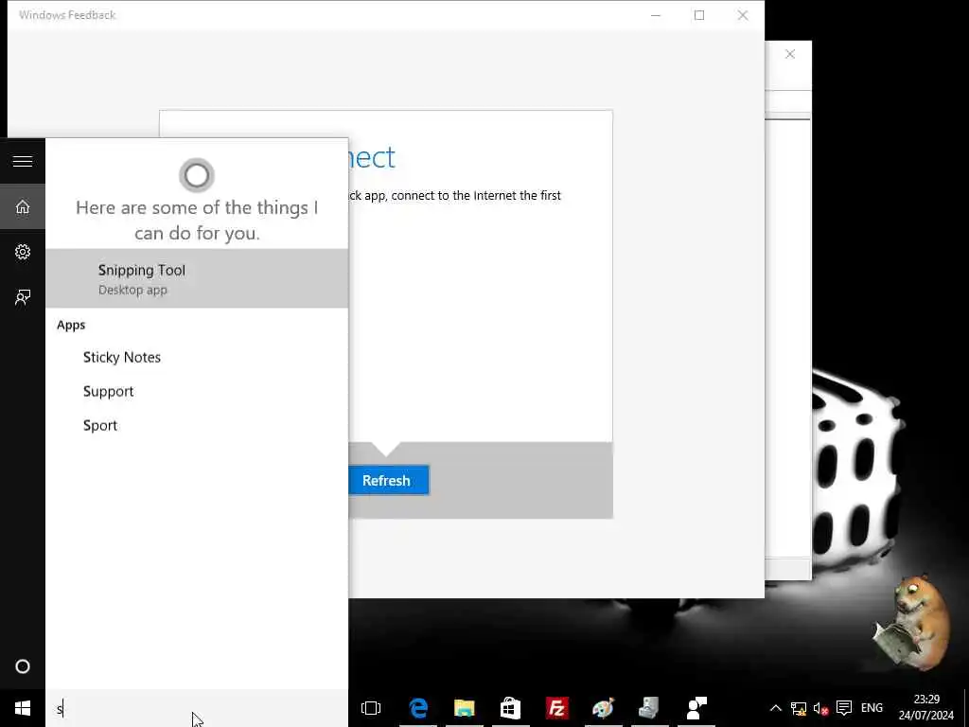Open File Explorer from taskbar
Image resolution: width=969 pixels, height=727 pixels.
coord(464,708)
